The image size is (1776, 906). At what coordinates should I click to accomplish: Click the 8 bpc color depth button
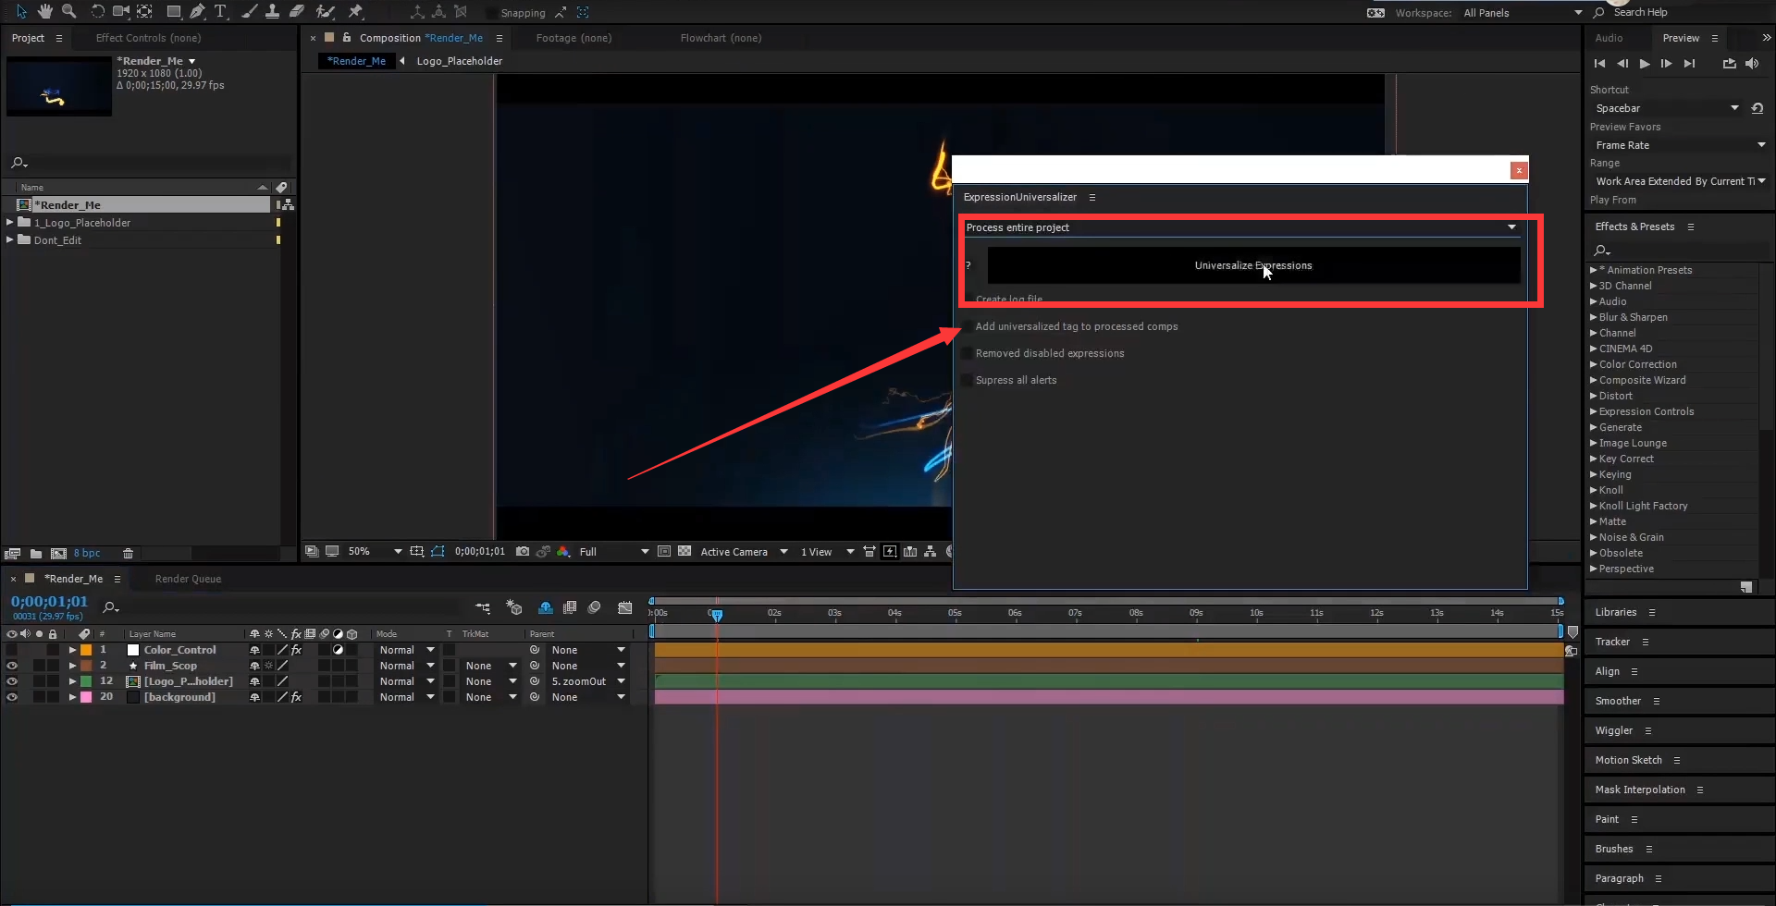click(87, 554)
